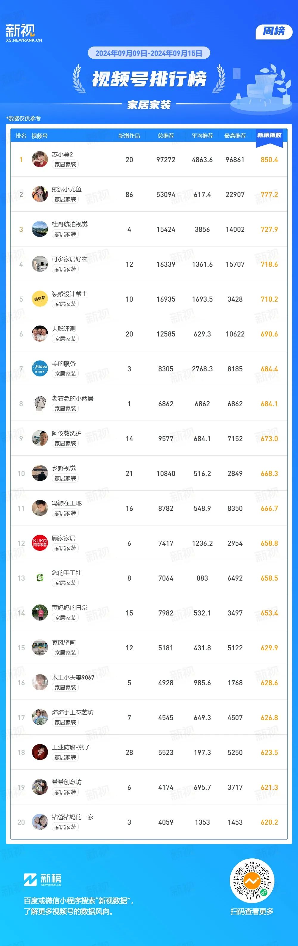Viewport: 298px width, 946px height.
Task: Select the 新榜指数 column header
Action: pyautogui.click(x=269, y=135)
